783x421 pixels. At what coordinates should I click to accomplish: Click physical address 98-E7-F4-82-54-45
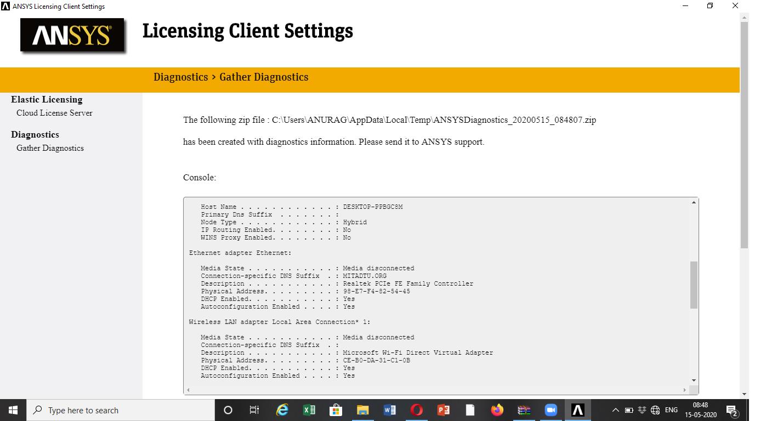point(377,292)
